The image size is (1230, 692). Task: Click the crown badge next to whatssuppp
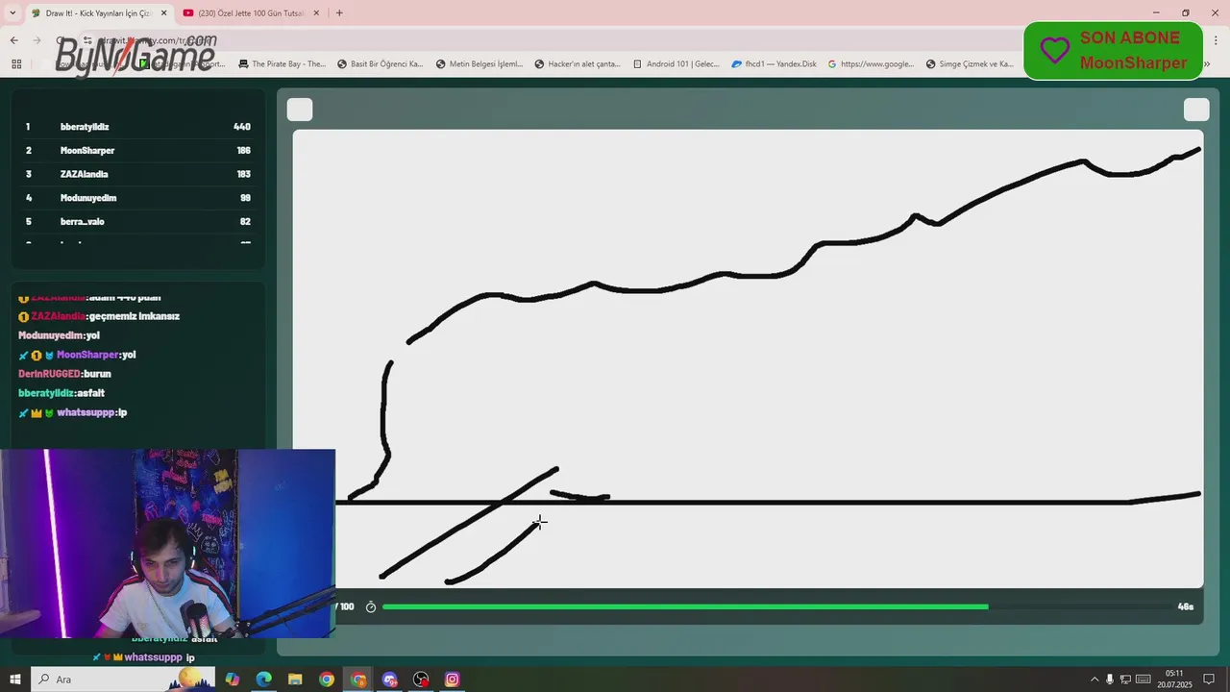point(37,412)
